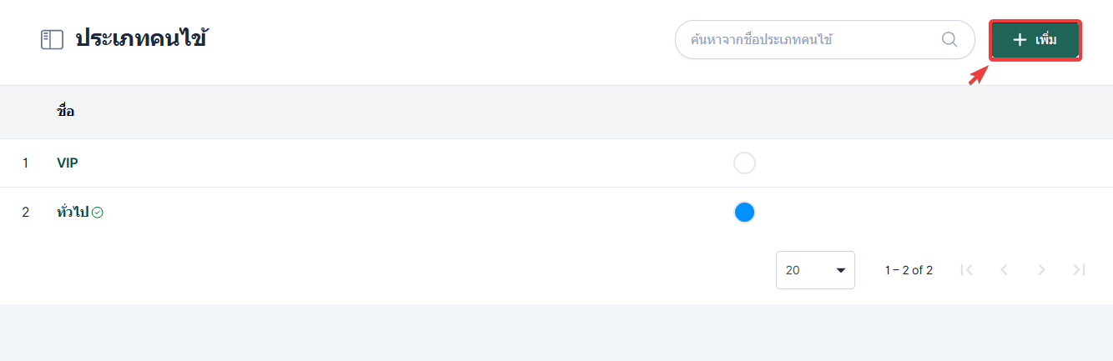This screenshot has width=1113, height=361.
Task: Select the VIP row radio button
Action: coord(744,163)
